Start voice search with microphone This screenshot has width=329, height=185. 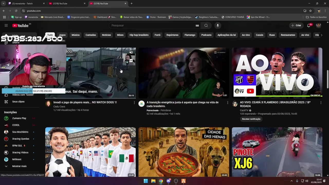(x=218, y=25)
